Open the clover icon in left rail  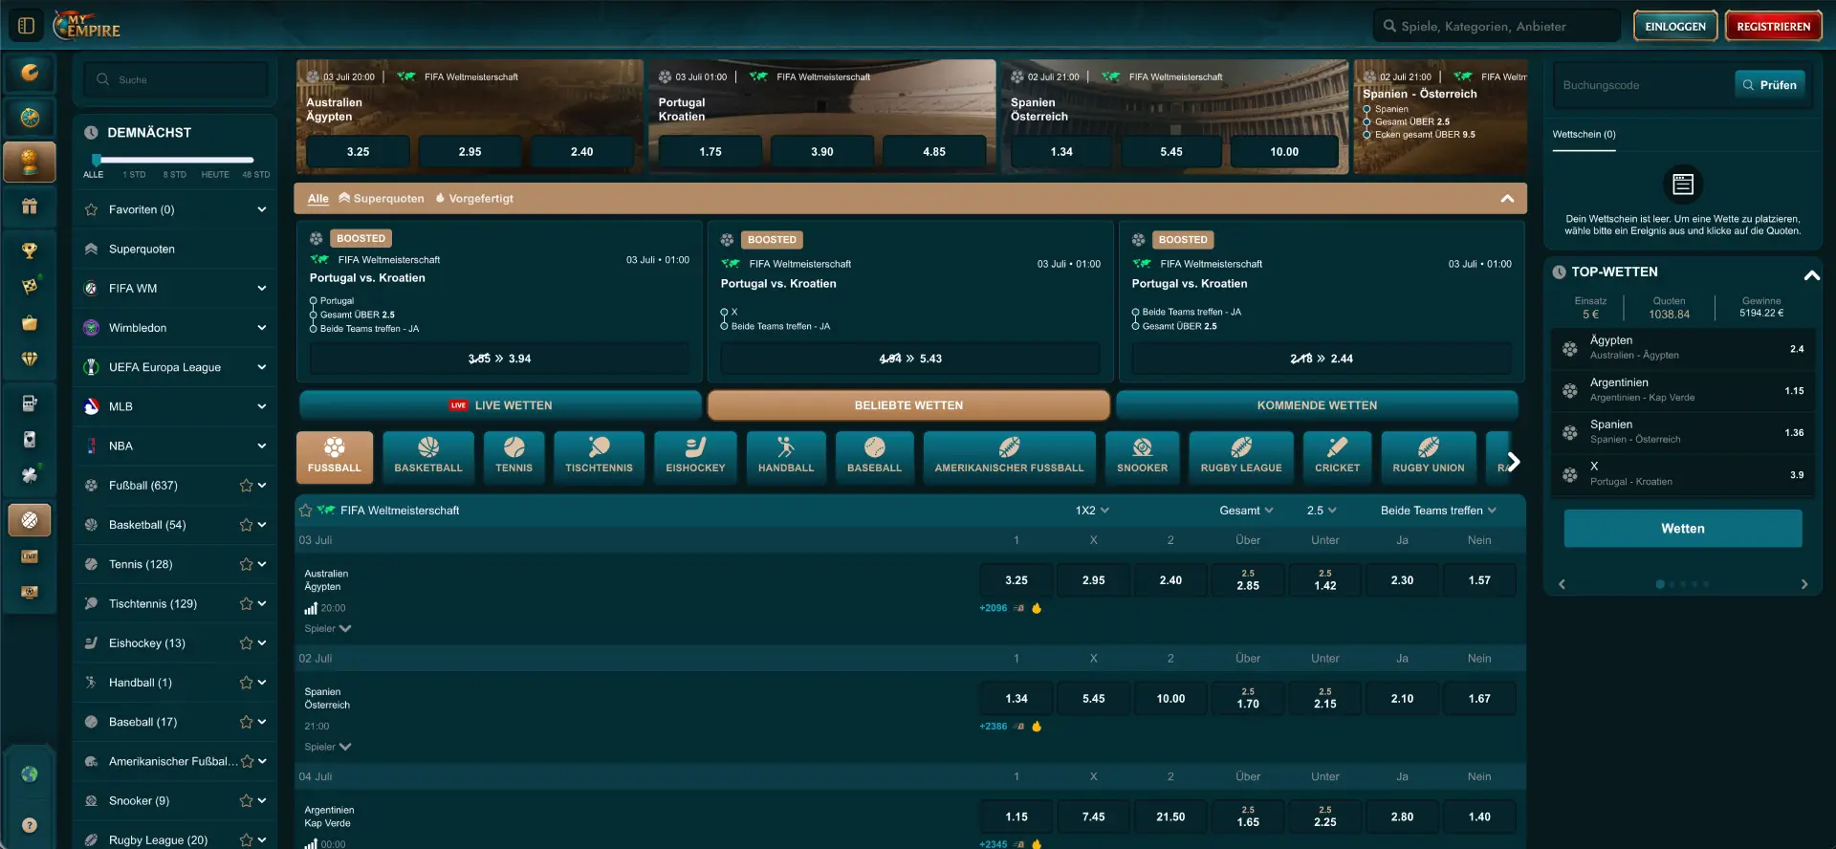(30, 474)
